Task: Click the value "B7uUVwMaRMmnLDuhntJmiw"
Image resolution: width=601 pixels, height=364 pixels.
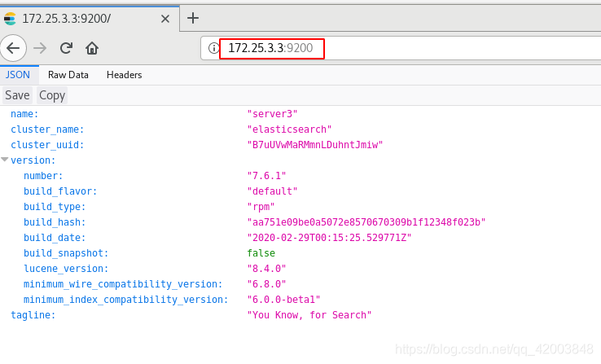Action: click(314, 145)
